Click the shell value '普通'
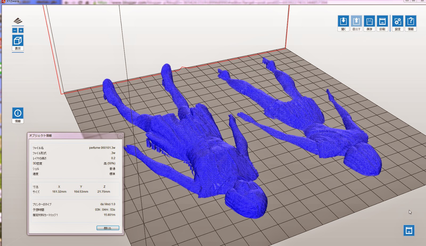 tap(112, 169)
